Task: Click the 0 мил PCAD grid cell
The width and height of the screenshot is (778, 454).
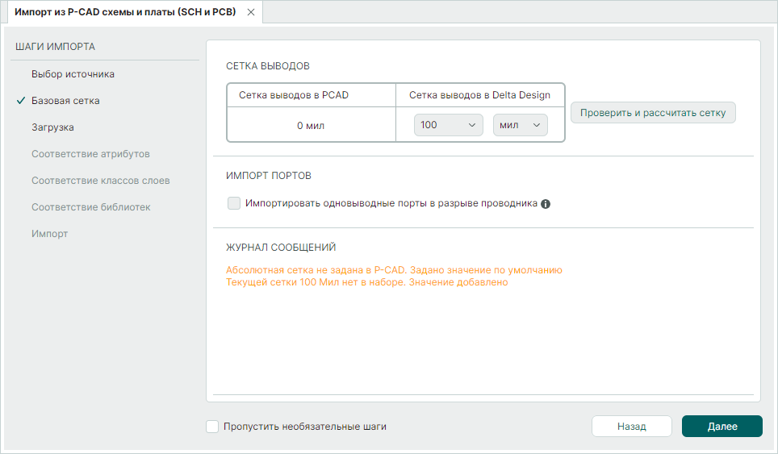Action: [x=311, y=125]
